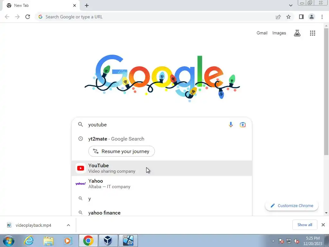Click the muted volume tray icon
Image resolution: width=329 pixels, height=247 pixels.
click(x=297, y=241)
